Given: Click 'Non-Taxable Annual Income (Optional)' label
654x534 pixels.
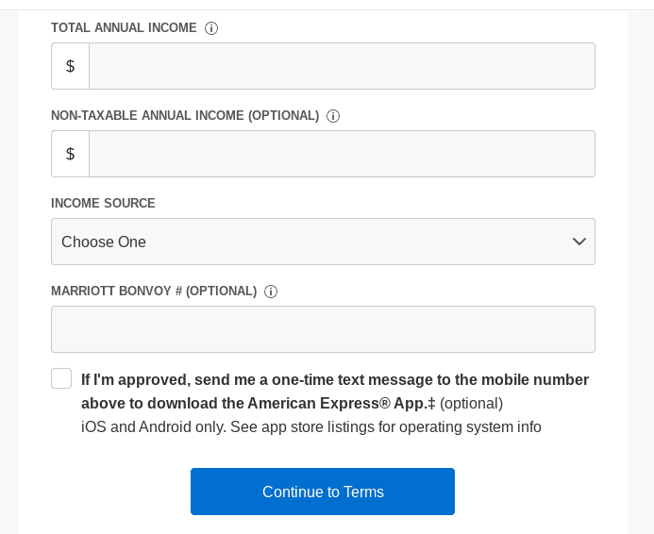Looking at the screenshot, I should [x=185, y=116].
